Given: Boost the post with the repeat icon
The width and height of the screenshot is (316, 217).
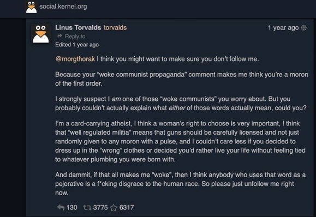Looking at the screenshot, I should pyautogui.click(x=87, y=207).
